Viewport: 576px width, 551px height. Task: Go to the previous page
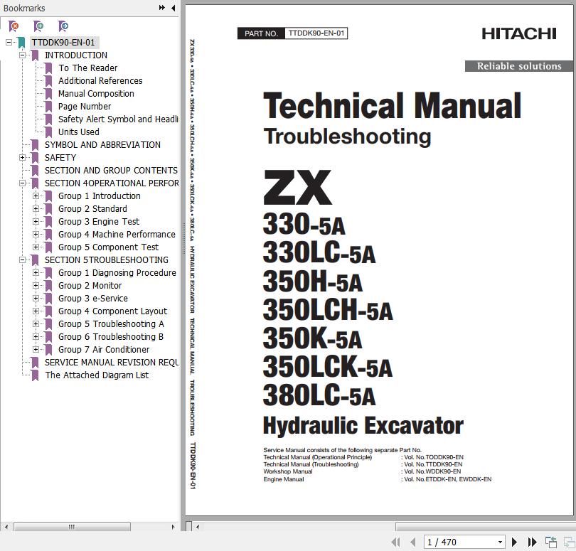pyautogui.click(x=413, y=542)
